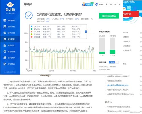Click the blue scroll handle beside the legend

pyautogui.click(x=86, y=32)
